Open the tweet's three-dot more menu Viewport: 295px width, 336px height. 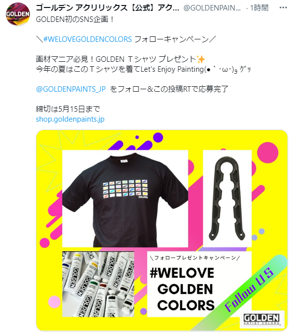point(283,8)
